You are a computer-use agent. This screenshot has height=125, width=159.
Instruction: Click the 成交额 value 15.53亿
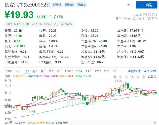pos(135,36)
